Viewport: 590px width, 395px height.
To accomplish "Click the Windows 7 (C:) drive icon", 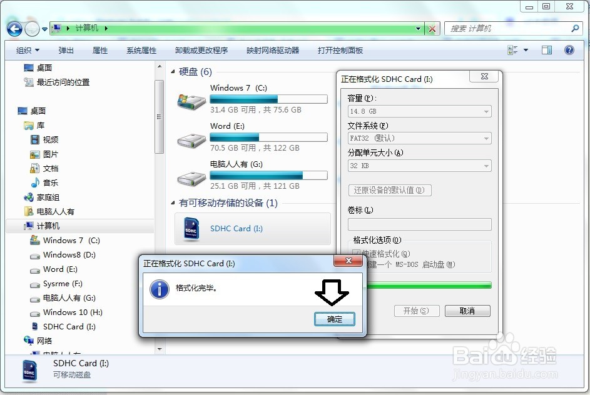I will point(191,101).
